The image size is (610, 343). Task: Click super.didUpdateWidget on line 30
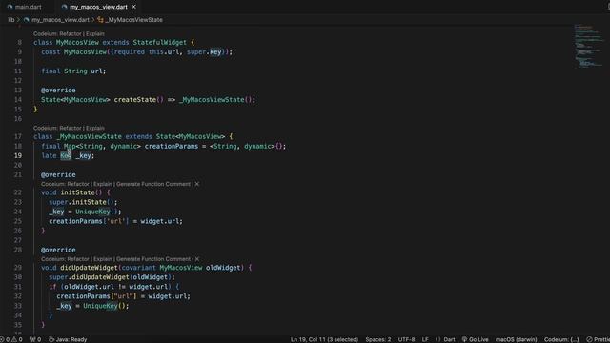[x=89, y=277]
